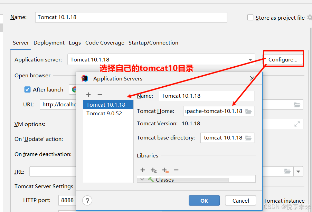This screenshot has width=312, height=212.
Task: Browse folder icon in the JRE field
Action: click(287, 171)
